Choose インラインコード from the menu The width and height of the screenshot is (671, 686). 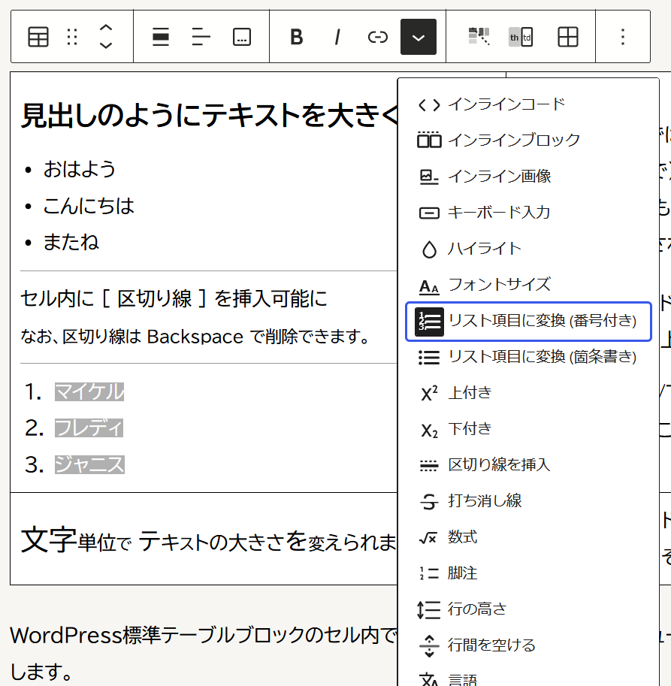pyautogui.click(x=528, y=104)
